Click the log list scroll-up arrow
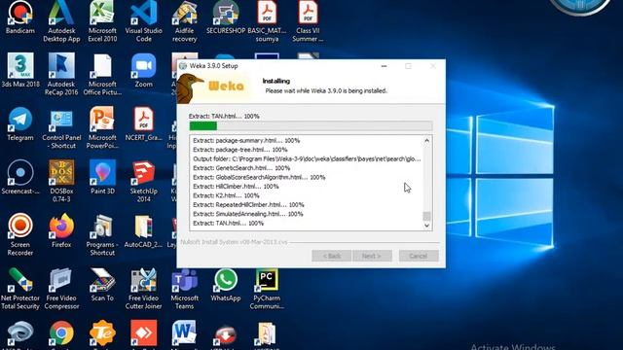The height and width of the screenshot is (350, 623). [426, 140]
